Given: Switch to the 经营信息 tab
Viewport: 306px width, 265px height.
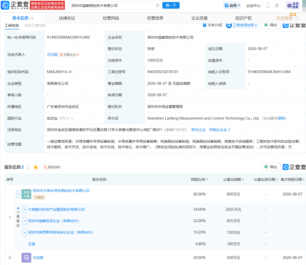Looking at the screenshot, I should tap(155, 18).
